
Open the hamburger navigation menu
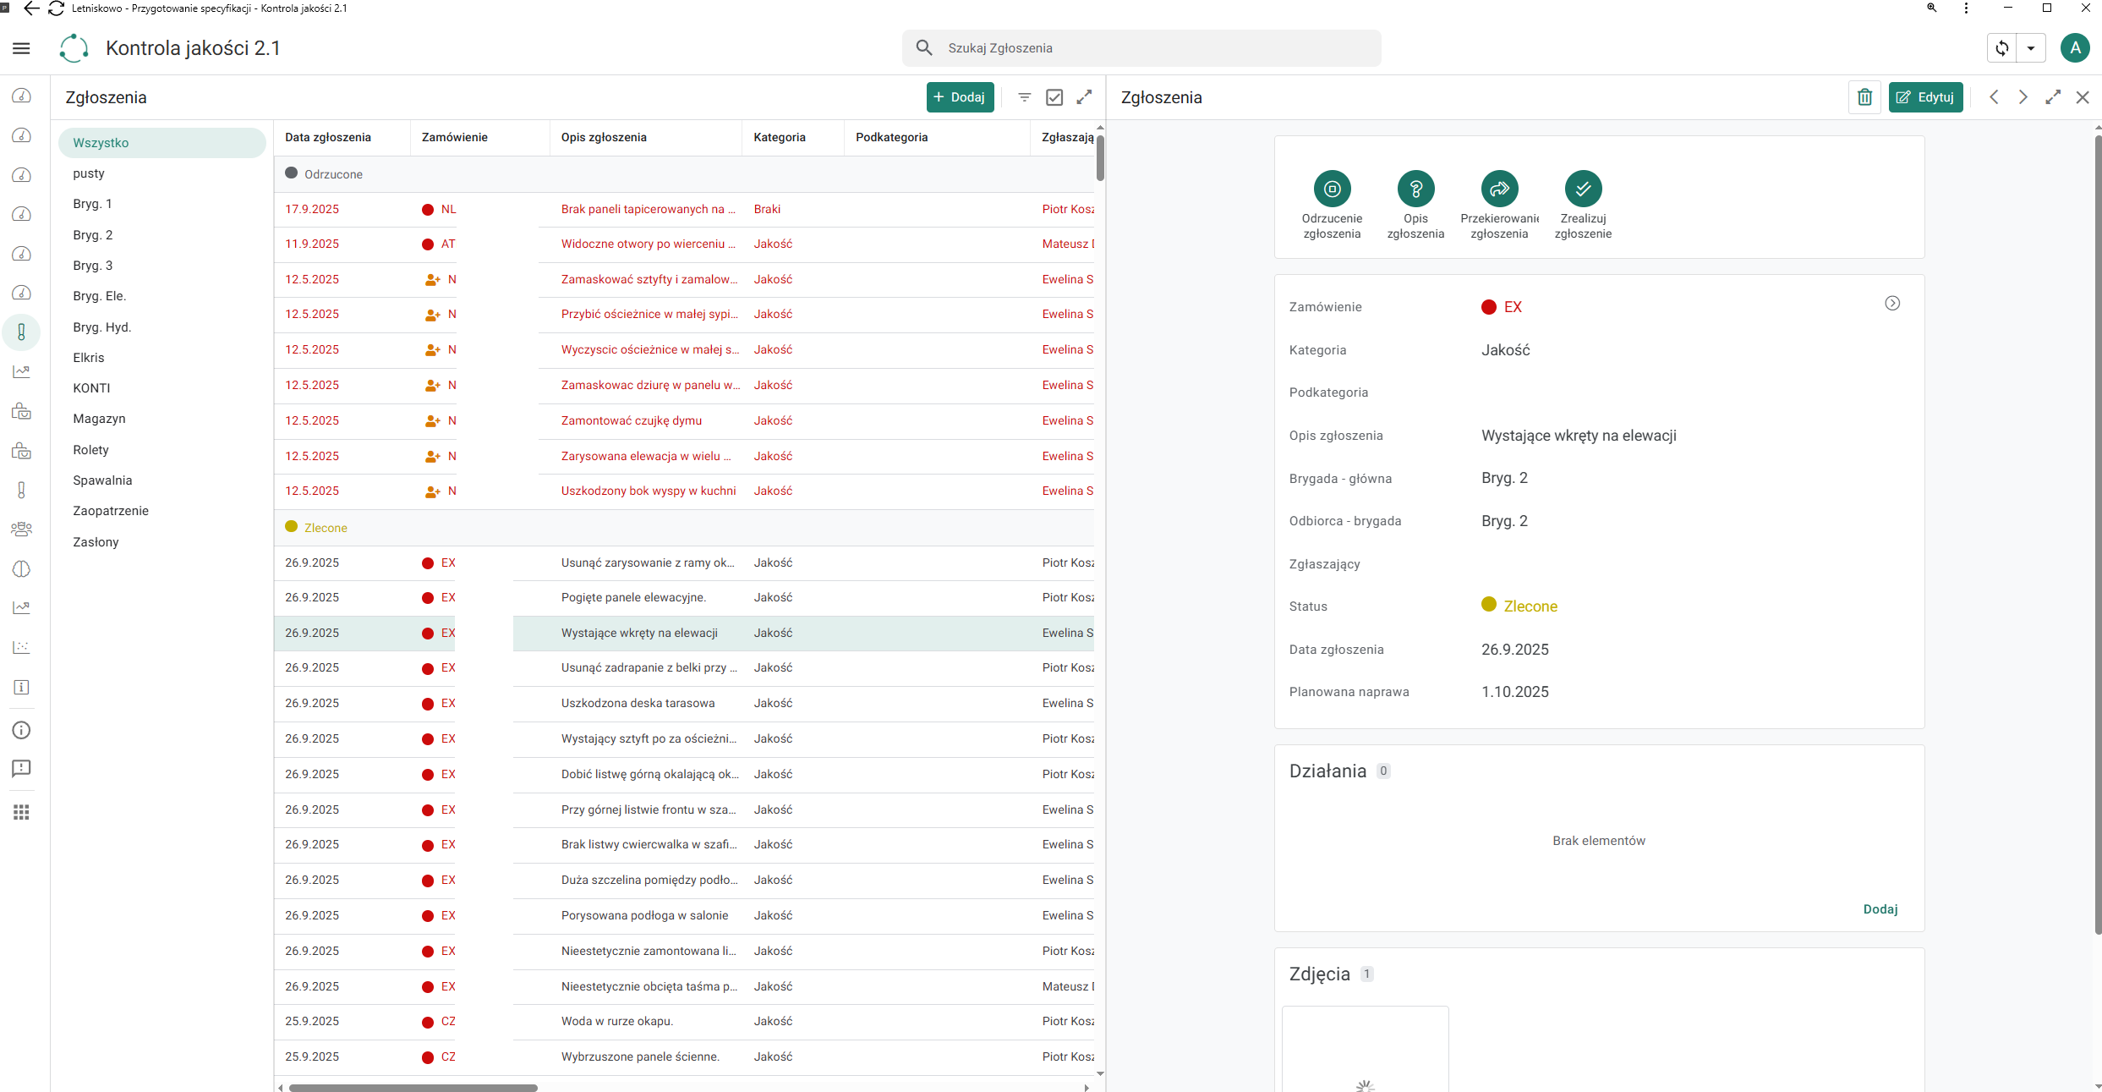21,48
